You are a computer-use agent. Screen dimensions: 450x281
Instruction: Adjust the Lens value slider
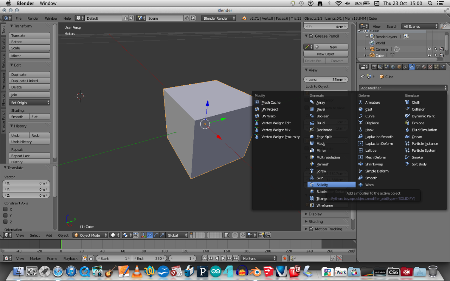tap(326, 79)
